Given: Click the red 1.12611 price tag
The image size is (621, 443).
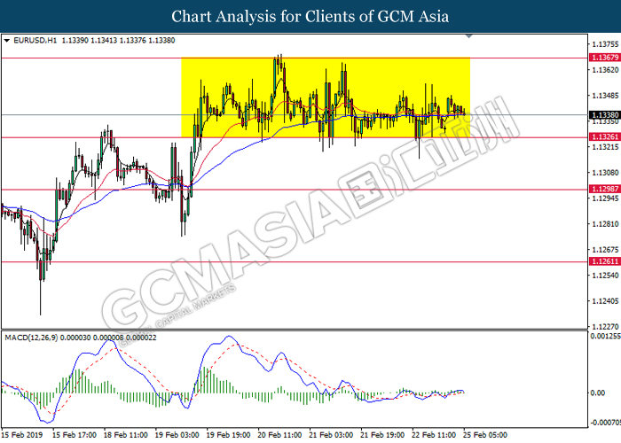Looking at the screenshot, I should pos(603,262).
